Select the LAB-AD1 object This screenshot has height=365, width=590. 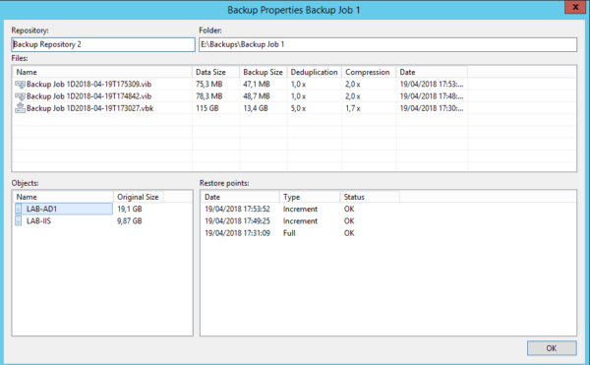pos(64,209)
